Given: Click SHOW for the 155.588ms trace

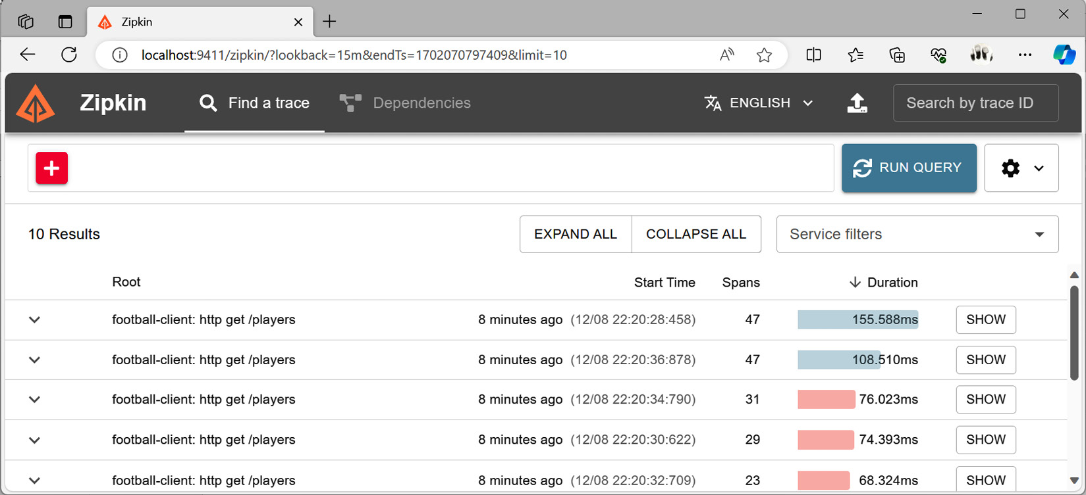Looking at the screenshot, I should (x=986, y=320).
